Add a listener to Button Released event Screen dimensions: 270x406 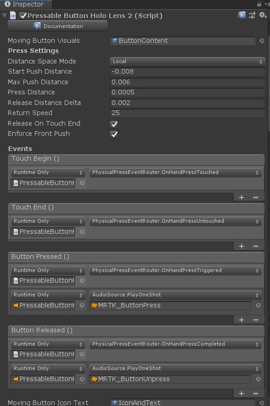click(242, 394)
